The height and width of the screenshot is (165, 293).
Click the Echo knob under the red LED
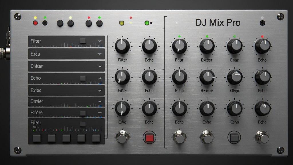tap(262, 46)
